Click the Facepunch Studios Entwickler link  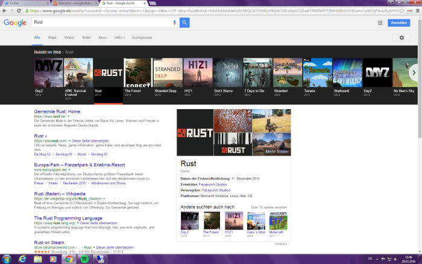click(x=213, y=184)
